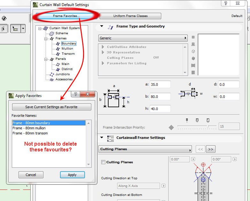The height and width of the screenshot is (201, 250).
Task: Select Transom frame tree item
Action: [x=68, y=54]
